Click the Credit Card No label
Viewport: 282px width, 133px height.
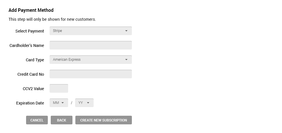point(31,74)
